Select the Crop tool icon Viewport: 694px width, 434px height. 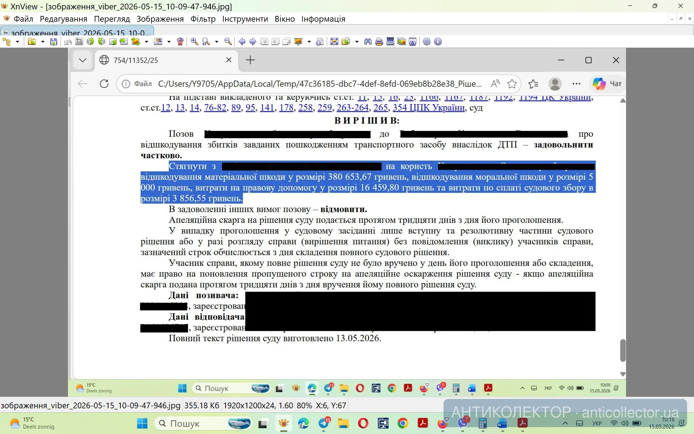[79, 42]
